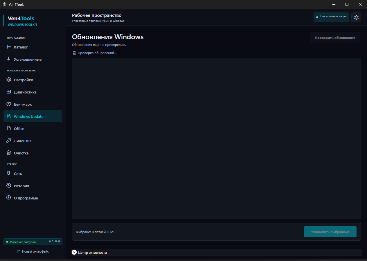Click the Рабочее пространство header title

97,15
